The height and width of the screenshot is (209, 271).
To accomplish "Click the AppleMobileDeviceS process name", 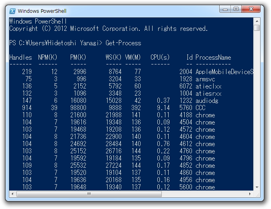I will tap(224, 72).
